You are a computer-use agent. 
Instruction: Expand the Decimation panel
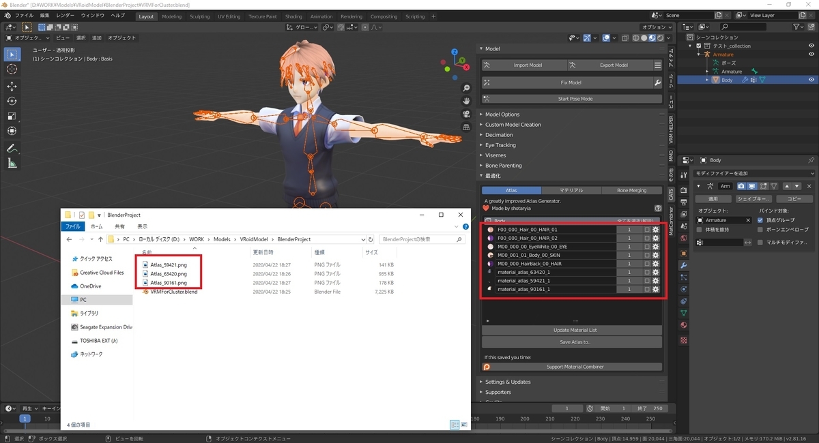pyautogui.click(x=499, y=135)
